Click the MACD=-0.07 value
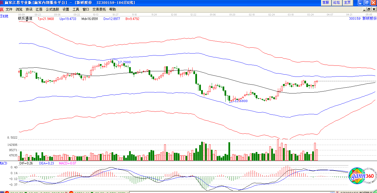The image size is (377, 193). point(68,163)
